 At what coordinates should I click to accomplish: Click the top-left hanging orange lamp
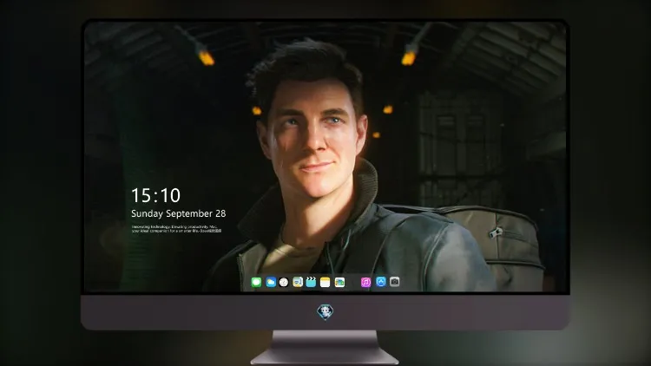206,57
